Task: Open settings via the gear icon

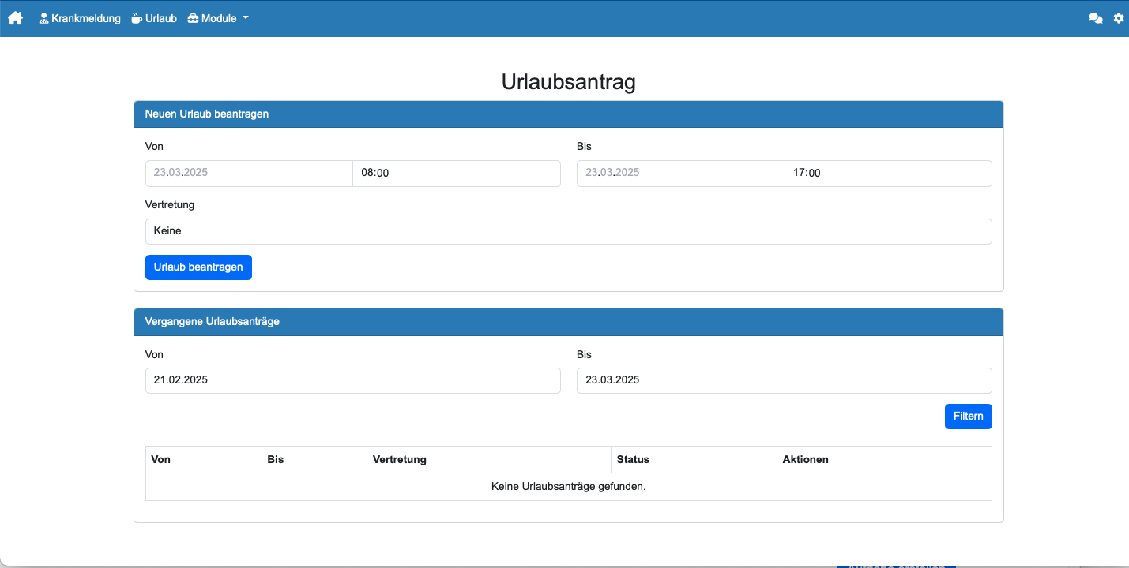Action: [1119, 17]
